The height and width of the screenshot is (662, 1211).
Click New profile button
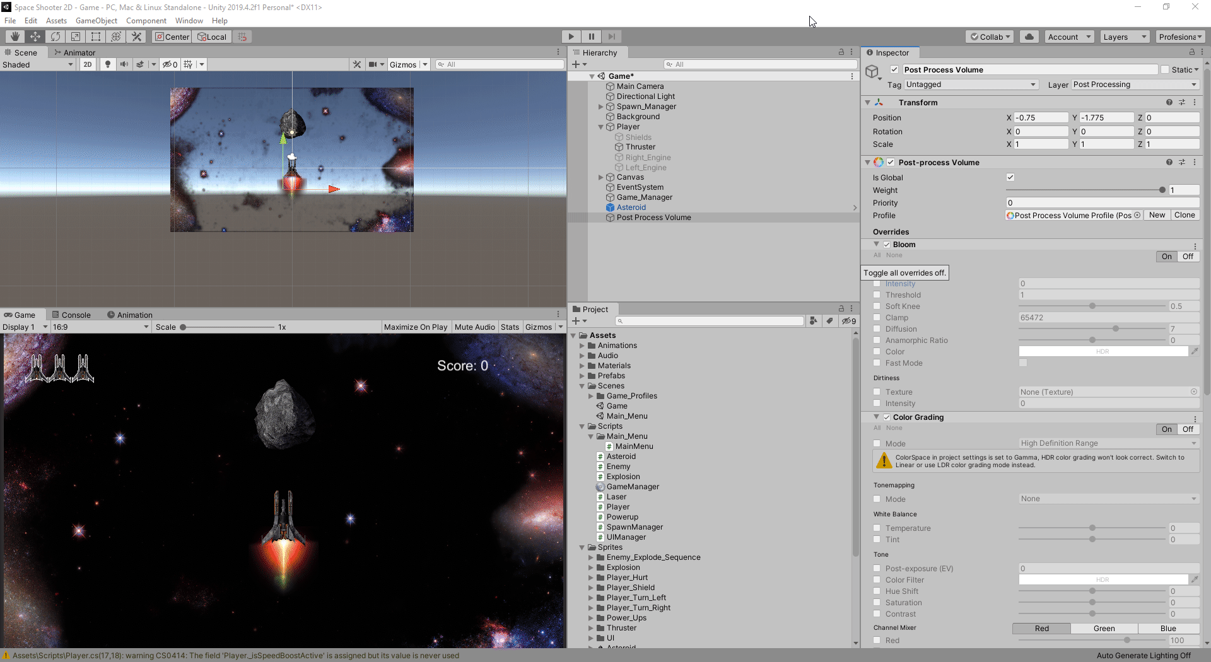pos(1157,215)
